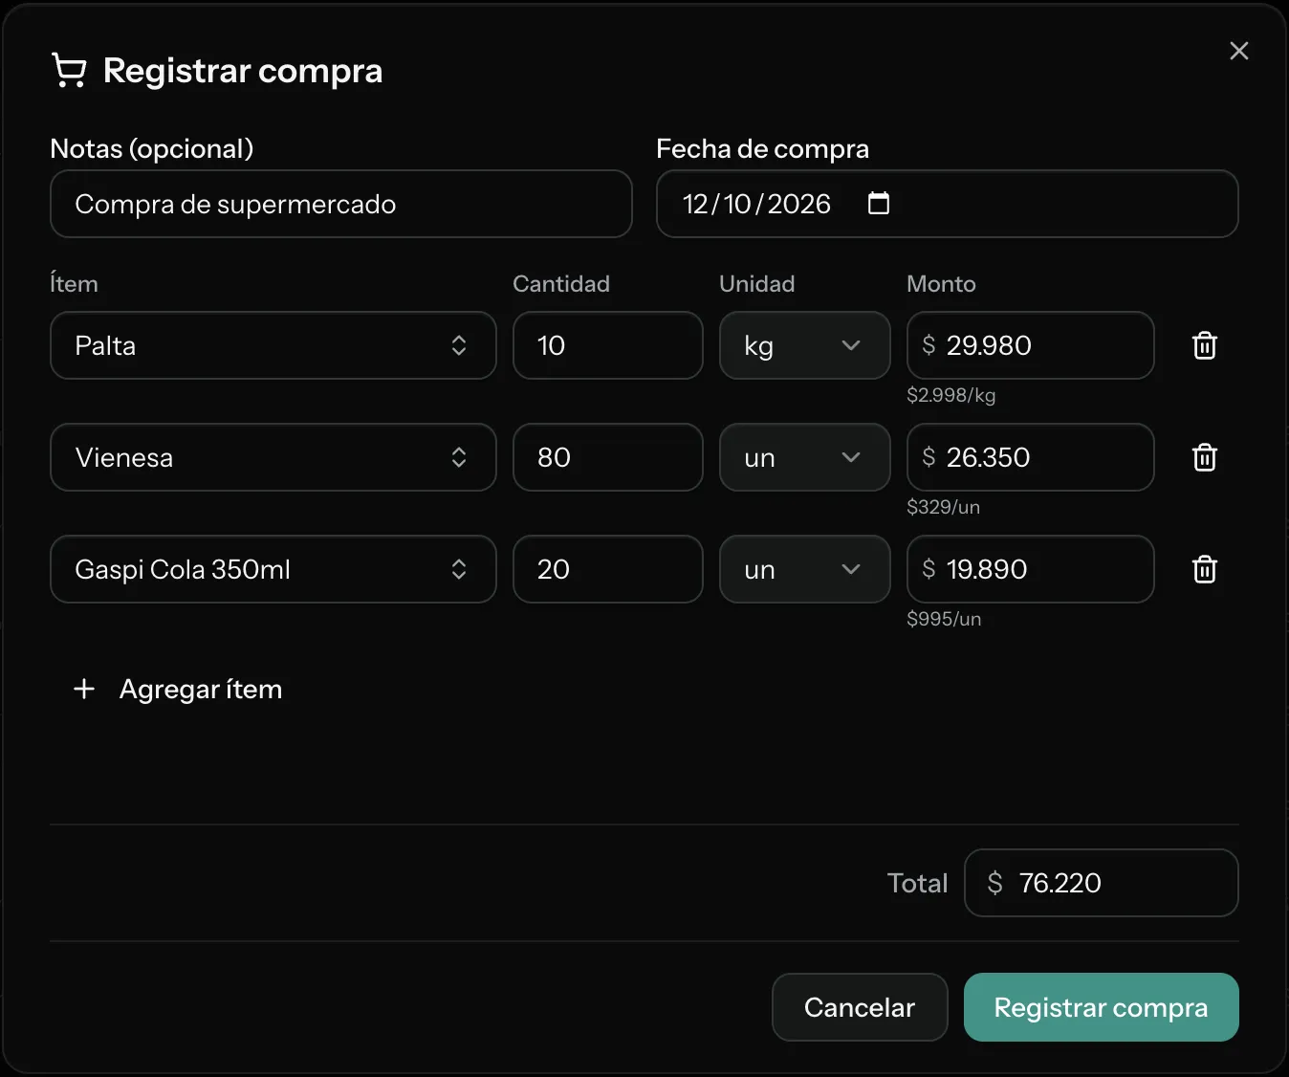Click the Monto column header

point(941,284)
